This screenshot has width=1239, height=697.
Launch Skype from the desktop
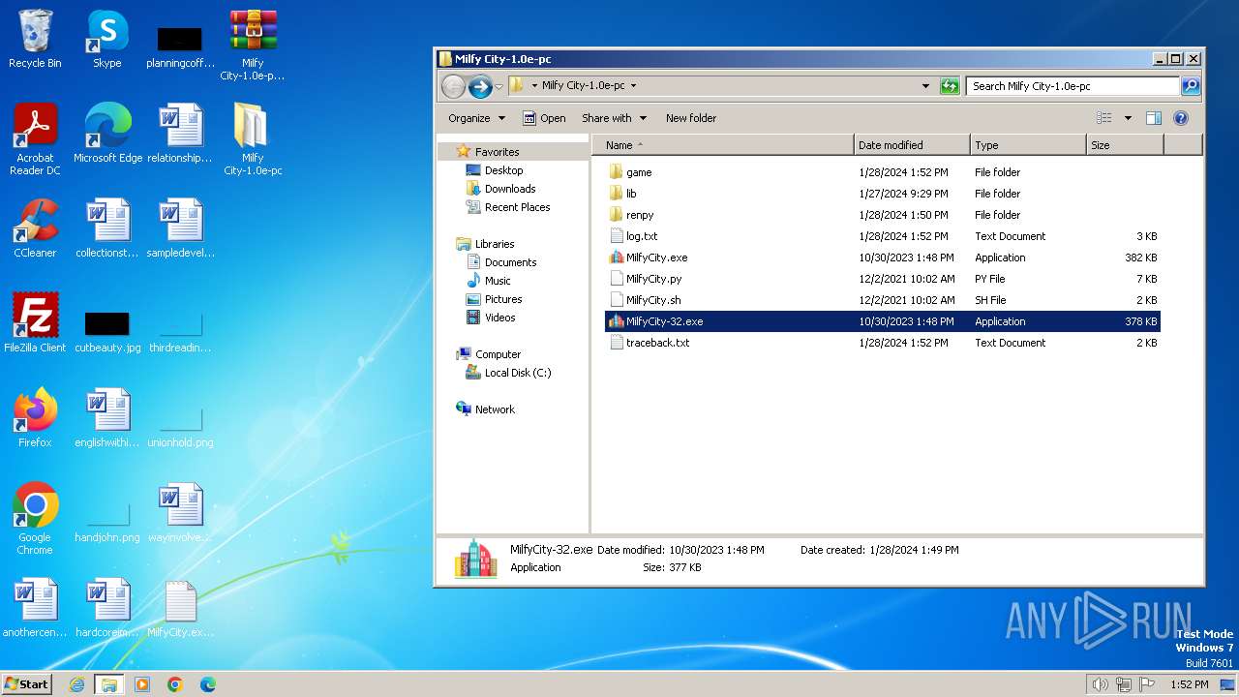pos(106,39)
